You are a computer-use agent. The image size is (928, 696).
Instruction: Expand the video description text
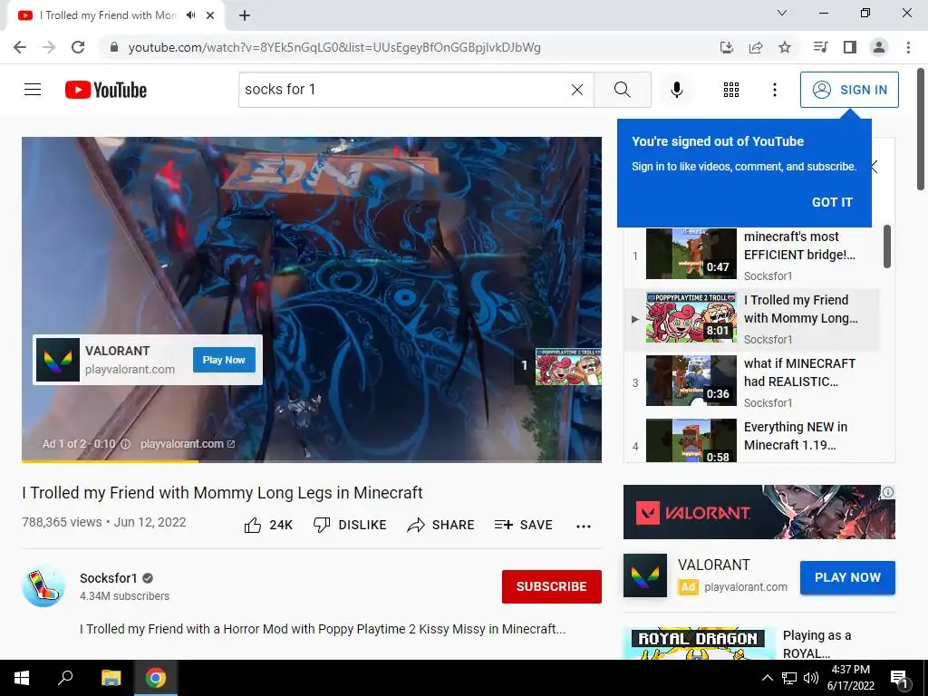coord(323,629)
